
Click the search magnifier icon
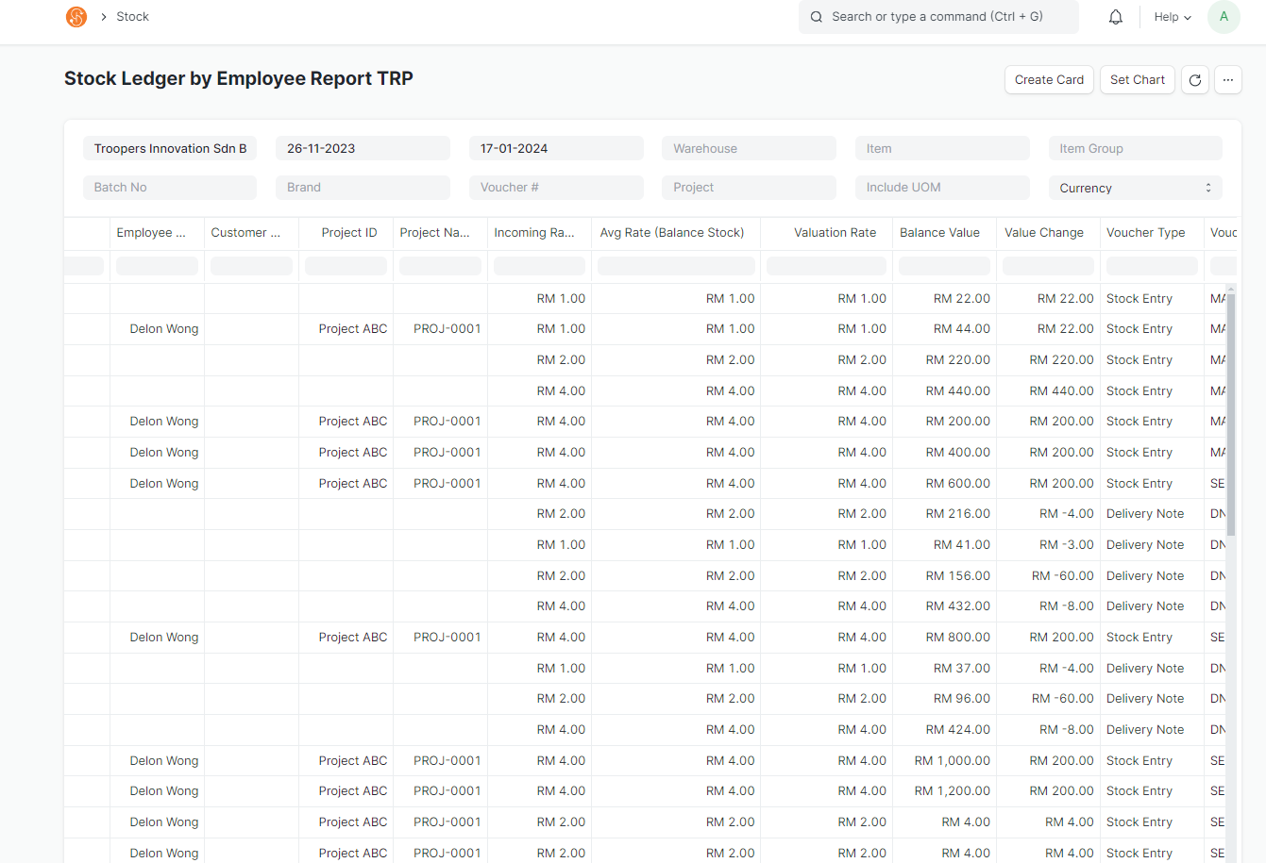[x=817, y=17]
